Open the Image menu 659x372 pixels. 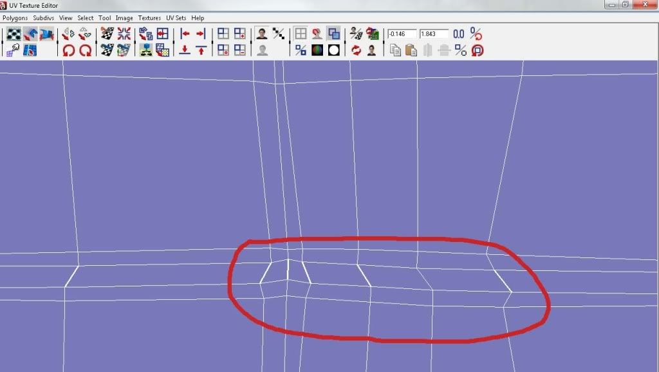(x=124, y=18)
